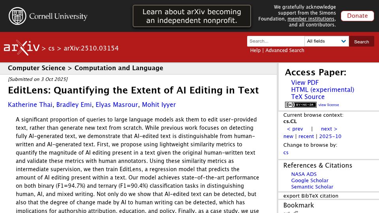379x213 pixels.
Task: Open the new listings link
Action: (288, 136)
